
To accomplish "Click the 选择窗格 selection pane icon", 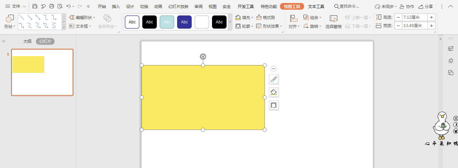I will 333,22.
